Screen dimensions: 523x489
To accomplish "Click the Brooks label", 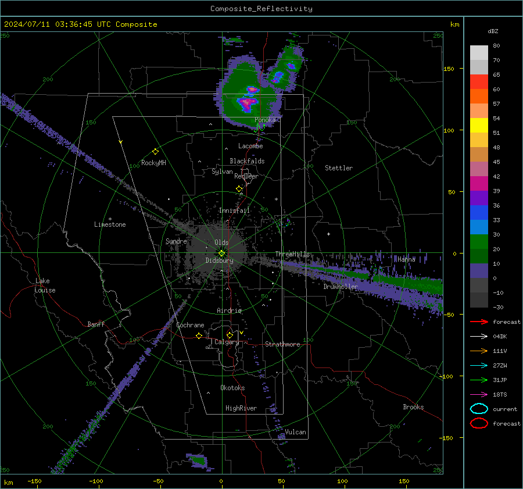I will (413, 407).
